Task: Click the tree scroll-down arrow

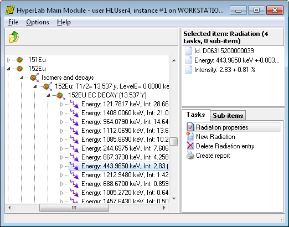Action: [174, 199]
